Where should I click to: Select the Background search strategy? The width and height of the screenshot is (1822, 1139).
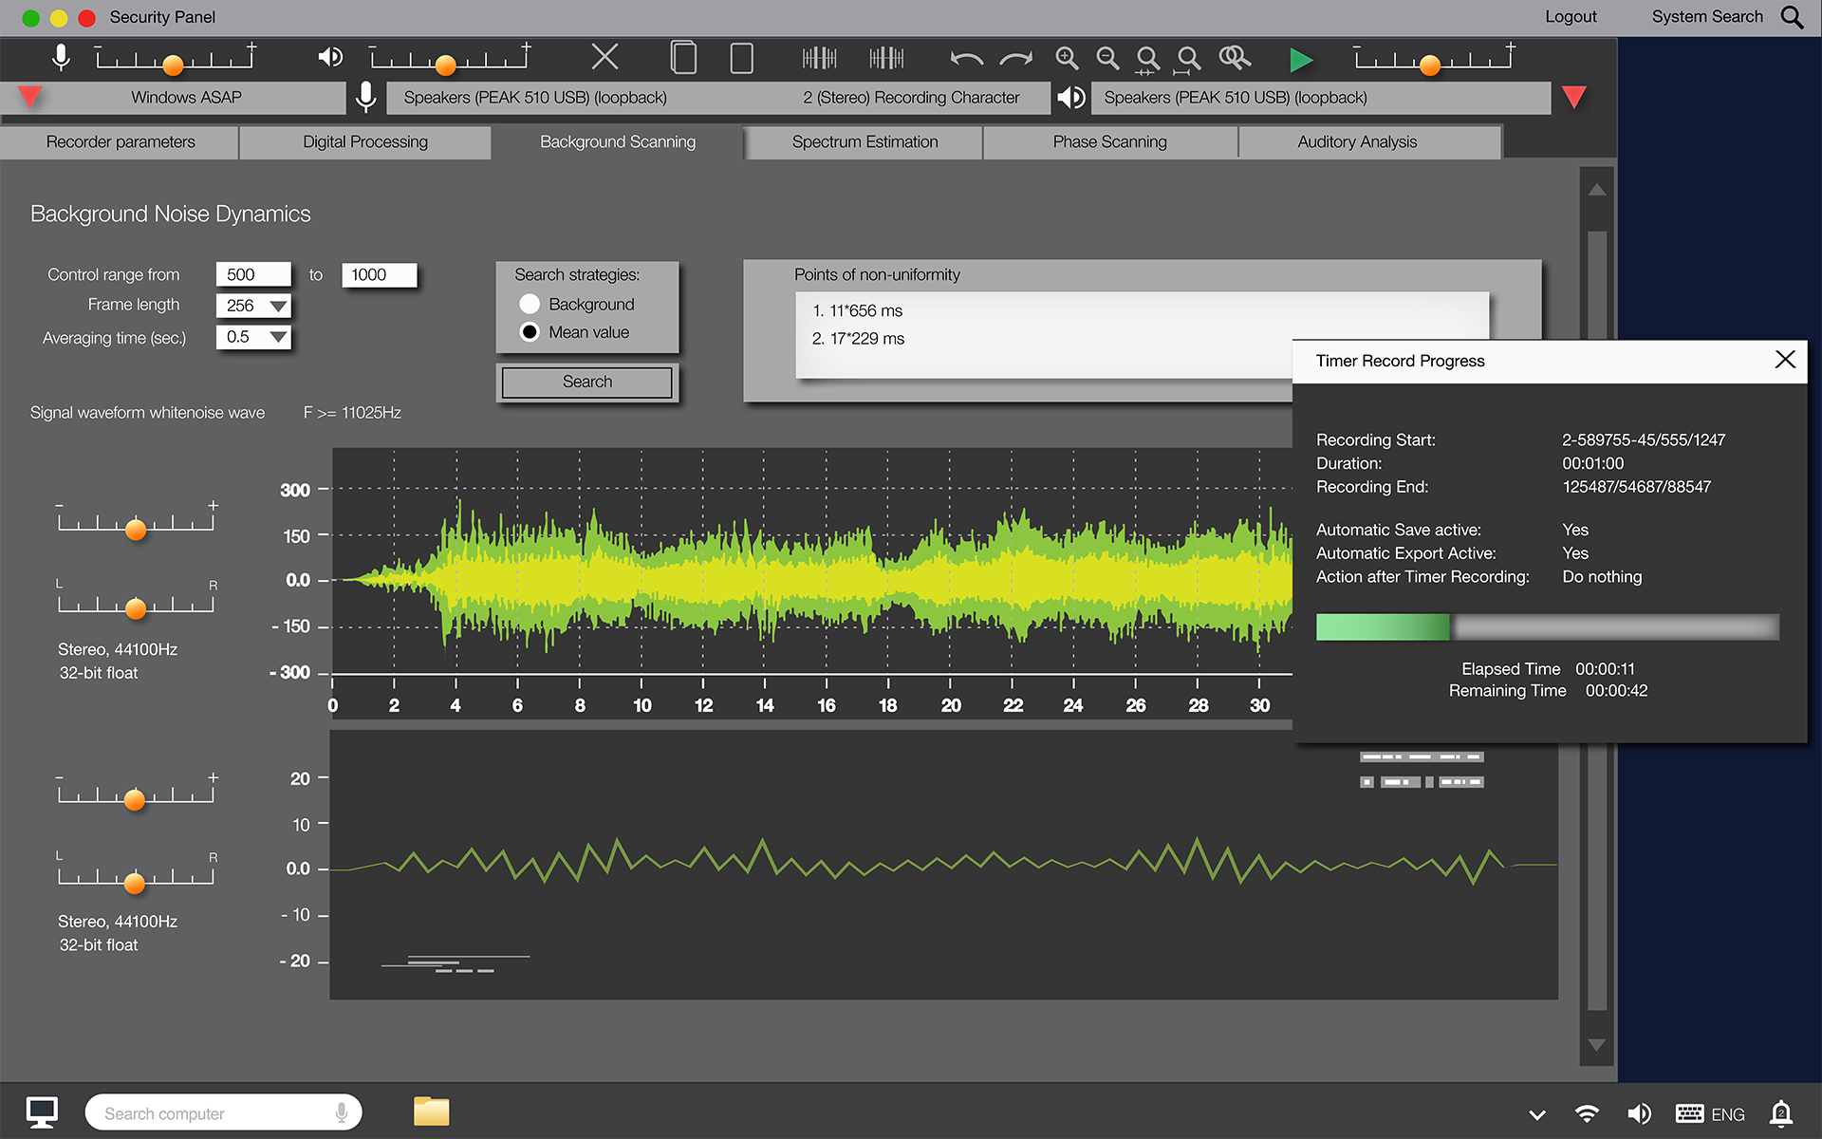530,304
